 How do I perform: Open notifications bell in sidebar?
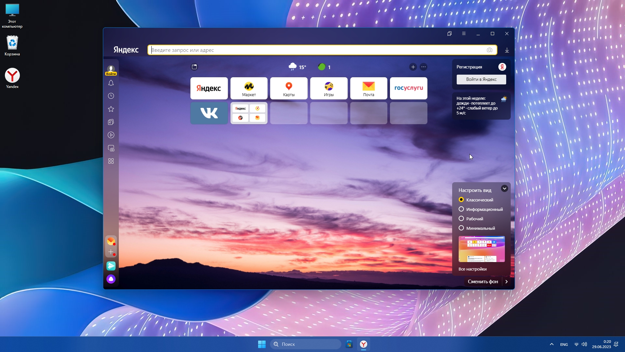click(111, 83)
